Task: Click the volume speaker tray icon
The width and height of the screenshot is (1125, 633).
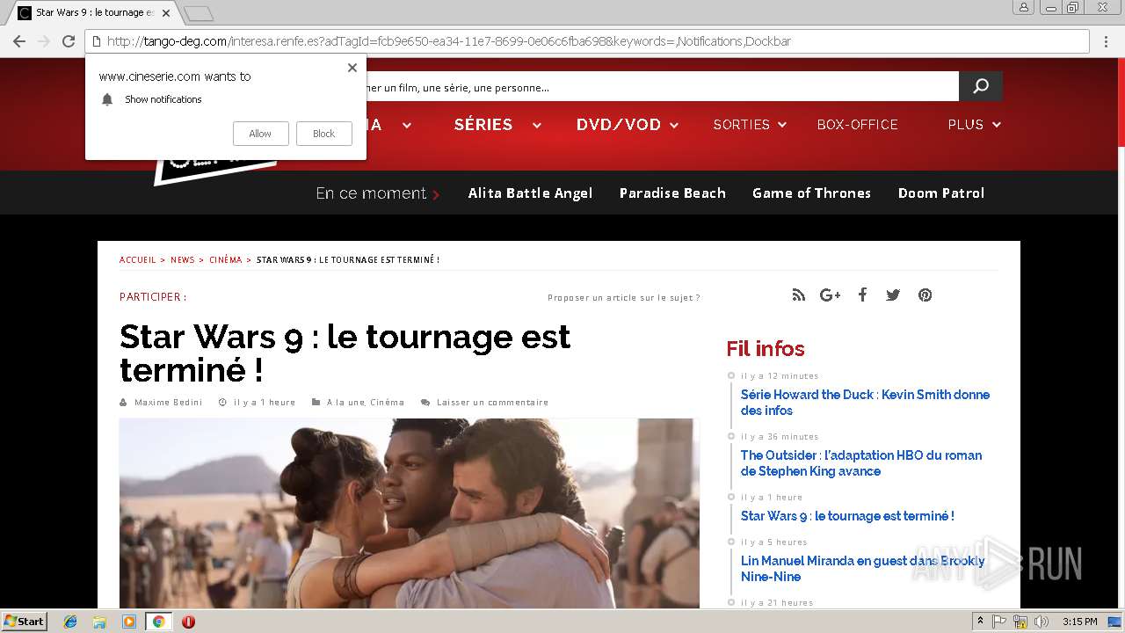Action: click(x=1042, y=622)
